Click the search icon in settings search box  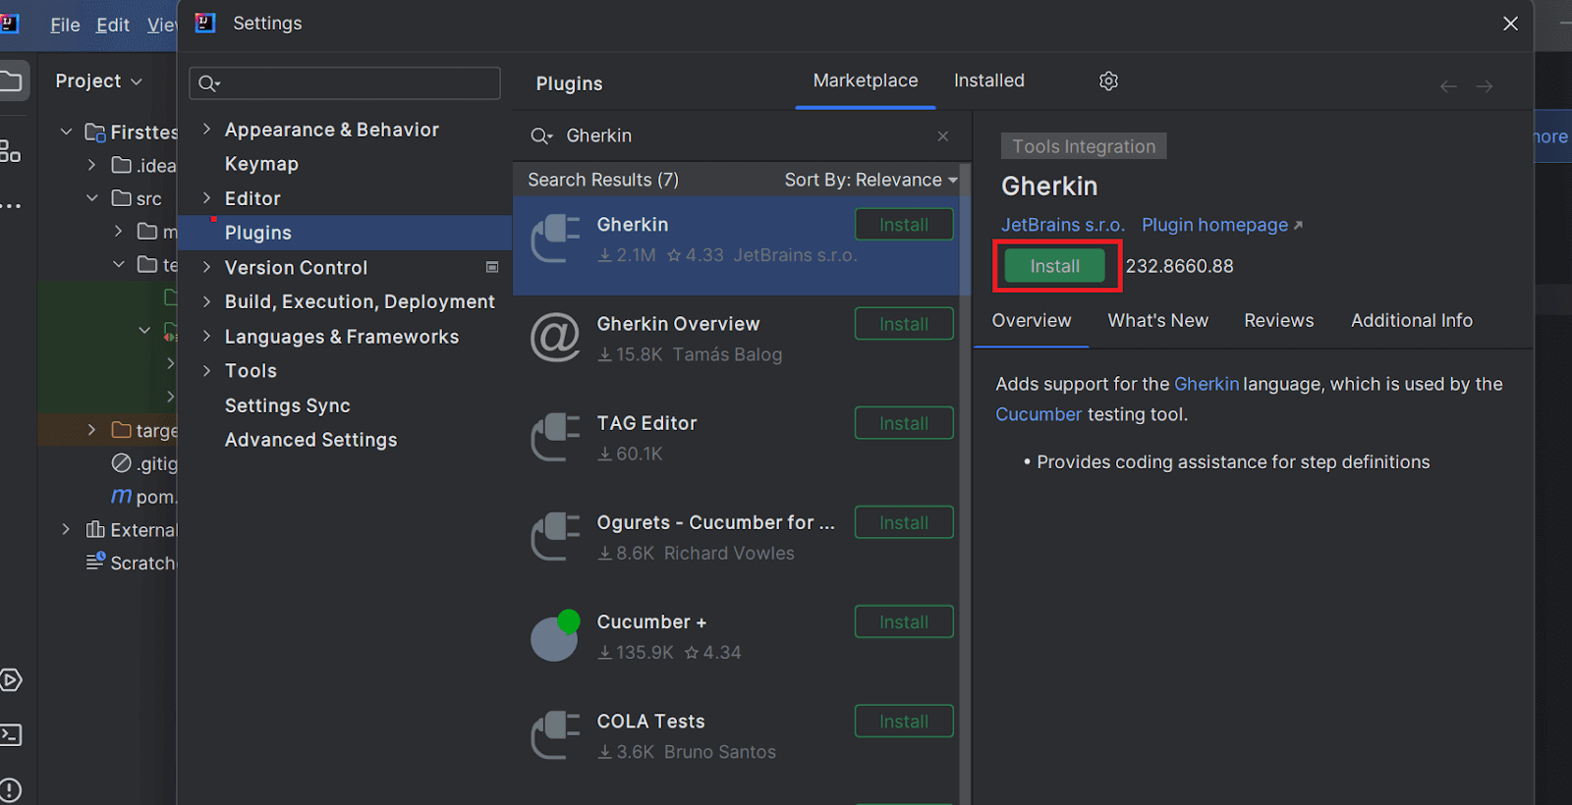click(208, 83)
